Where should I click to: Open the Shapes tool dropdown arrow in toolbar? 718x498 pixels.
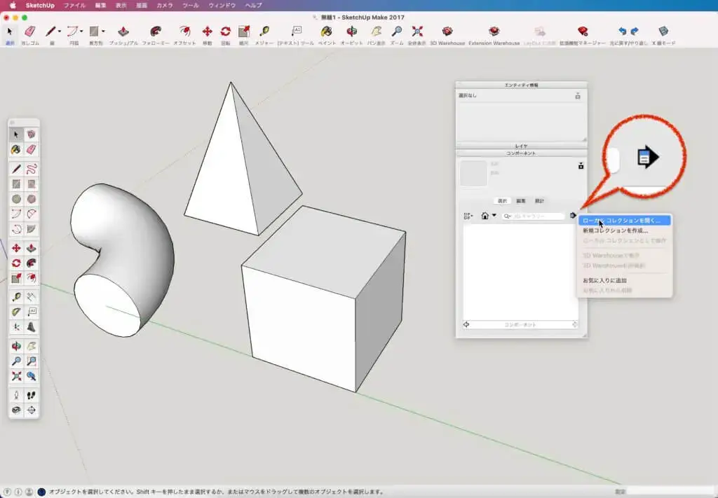pyautogui.click(x=103, y=32)
